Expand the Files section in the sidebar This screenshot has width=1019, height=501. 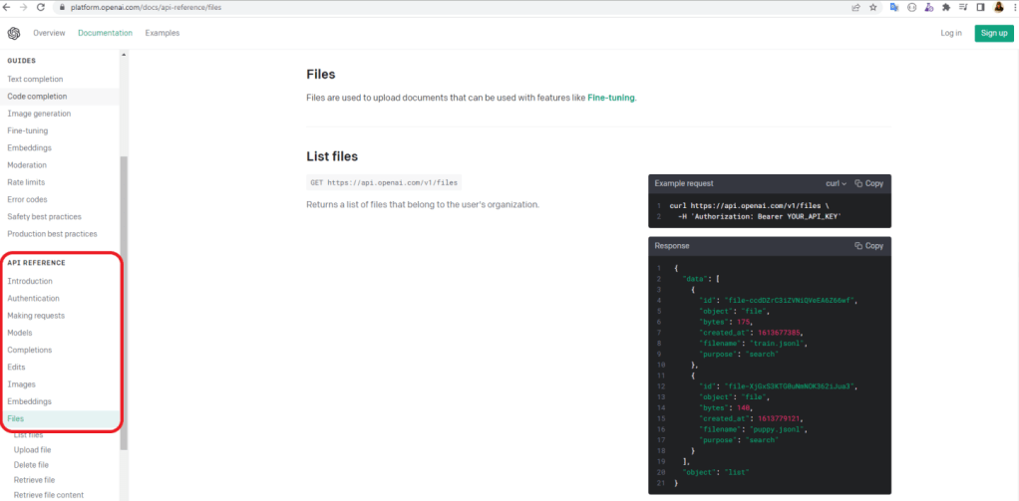(x=16, y=419)
